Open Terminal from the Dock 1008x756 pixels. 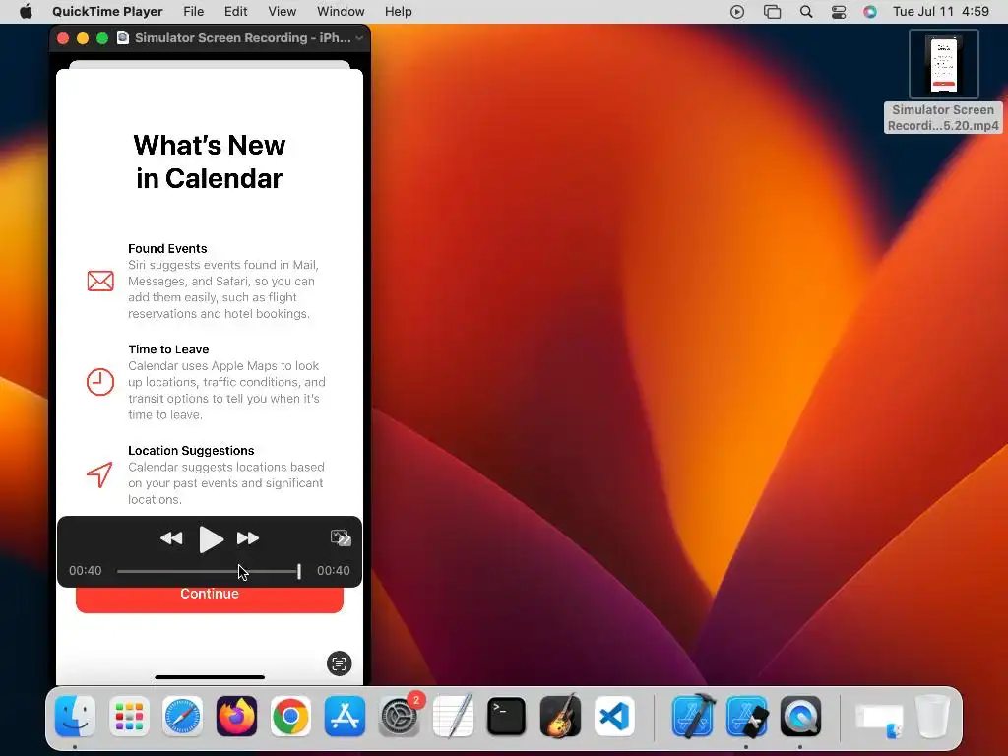[x=507, y=717]
